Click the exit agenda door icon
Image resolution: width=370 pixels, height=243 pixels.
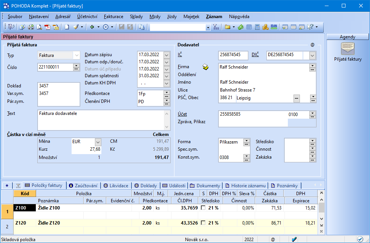[11, 27]
